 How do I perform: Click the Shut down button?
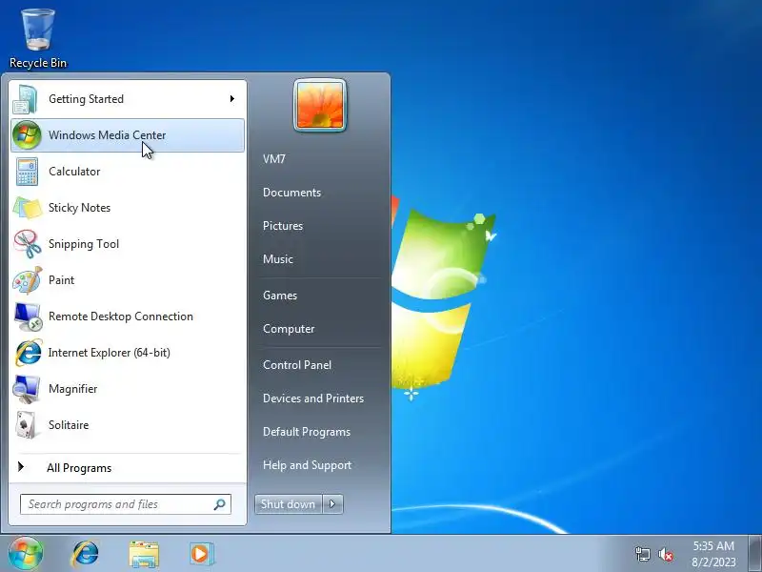tap(289, 504)
